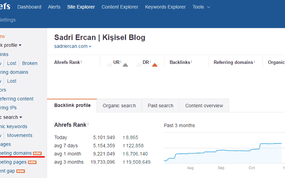Switch to the Organic search tab
285x178 pixels.
pos(119,106)
